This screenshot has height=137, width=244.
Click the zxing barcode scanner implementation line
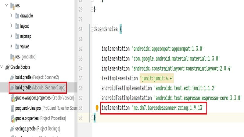152,108
